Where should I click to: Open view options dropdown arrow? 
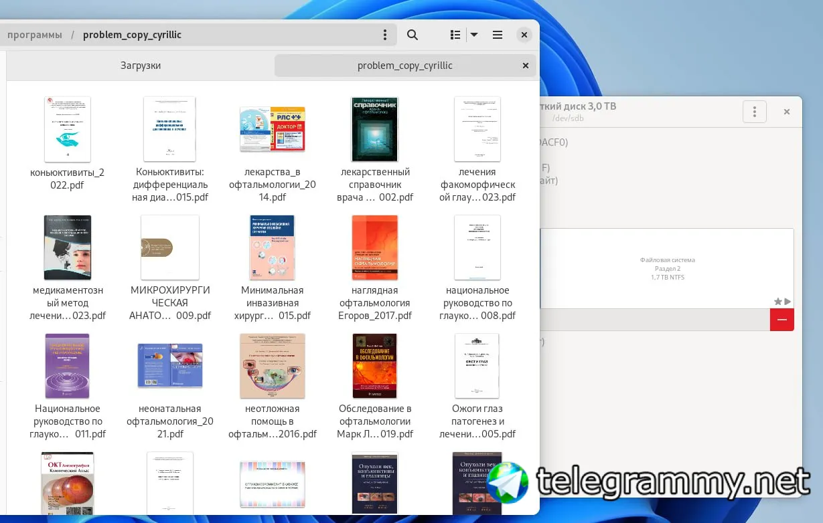pos(474,35)
